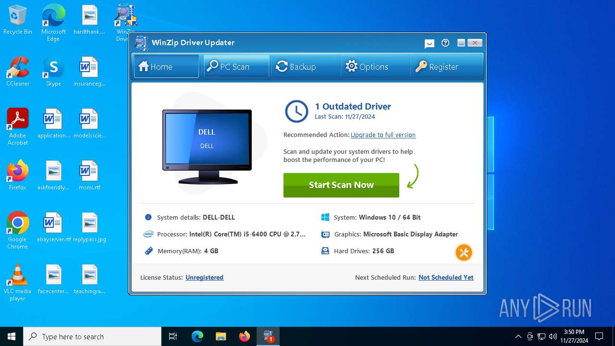Click the WinZip Driver Updater taskbar button
The width and height of the screenshot is (615, 346).
pos(268,336)
